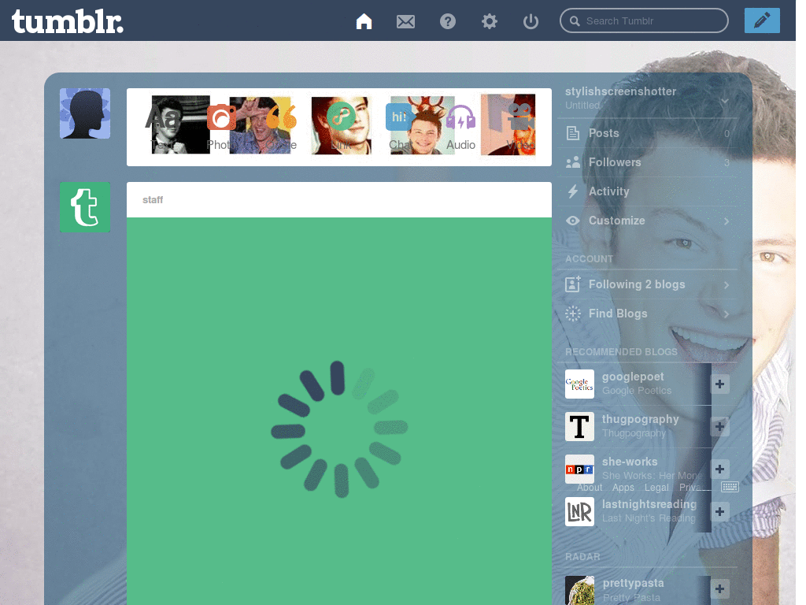Viewport: 806px width, 605px height.
Task: Click the staff blog green avatar
Action: [85, 207]
